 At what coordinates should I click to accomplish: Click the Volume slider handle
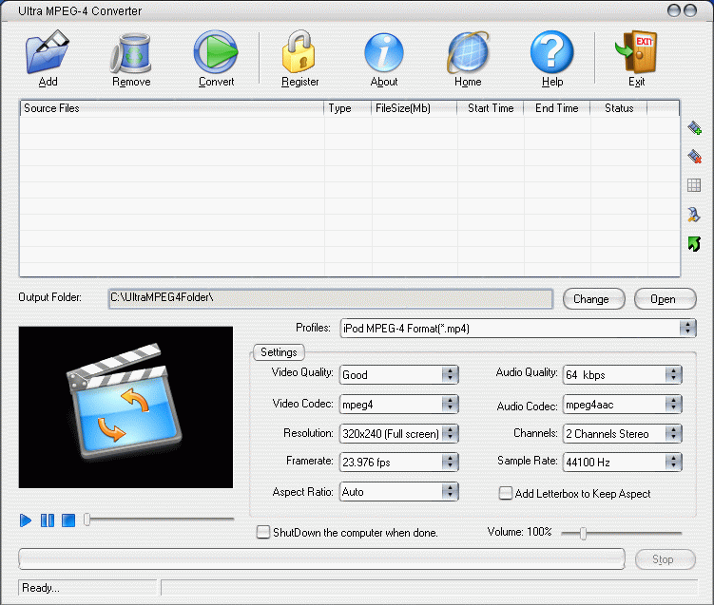click(x=583, y=534)
